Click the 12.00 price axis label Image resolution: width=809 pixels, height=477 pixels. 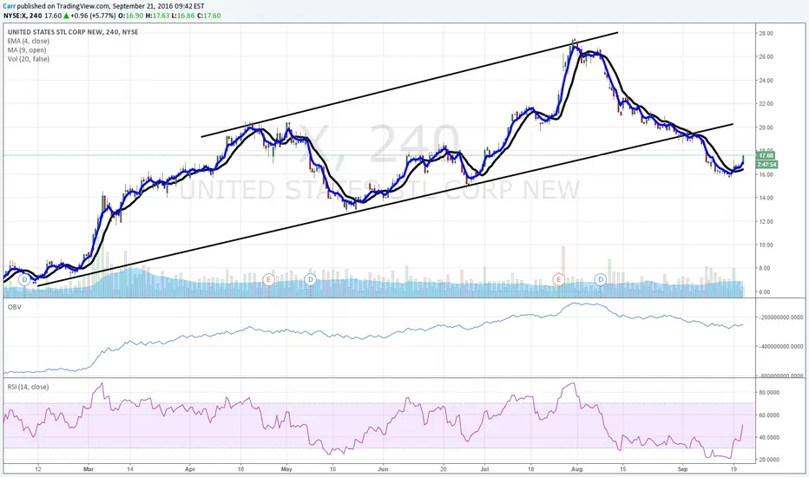pyautogui.click(x=766, y=222)
